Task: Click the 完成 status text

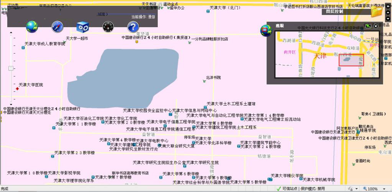Action: tap(4, 189)
